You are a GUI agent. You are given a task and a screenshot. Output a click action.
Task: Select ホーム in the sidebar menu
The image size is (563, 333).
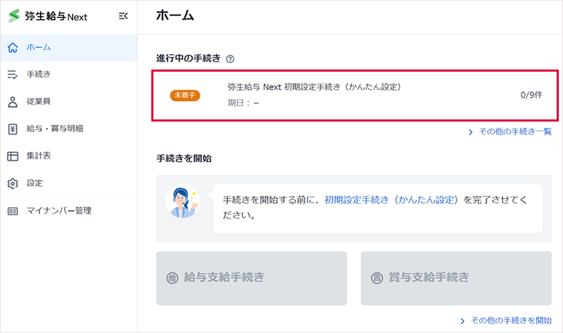point(68,47)
